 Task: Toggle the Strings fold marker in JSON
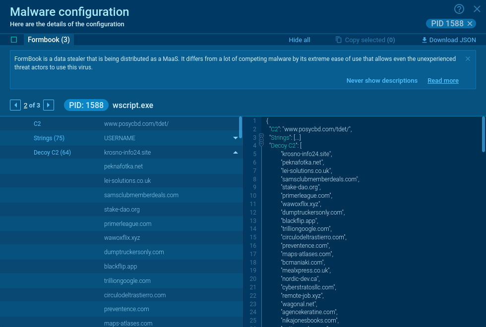pyautogui.click(x=261, y=137)
